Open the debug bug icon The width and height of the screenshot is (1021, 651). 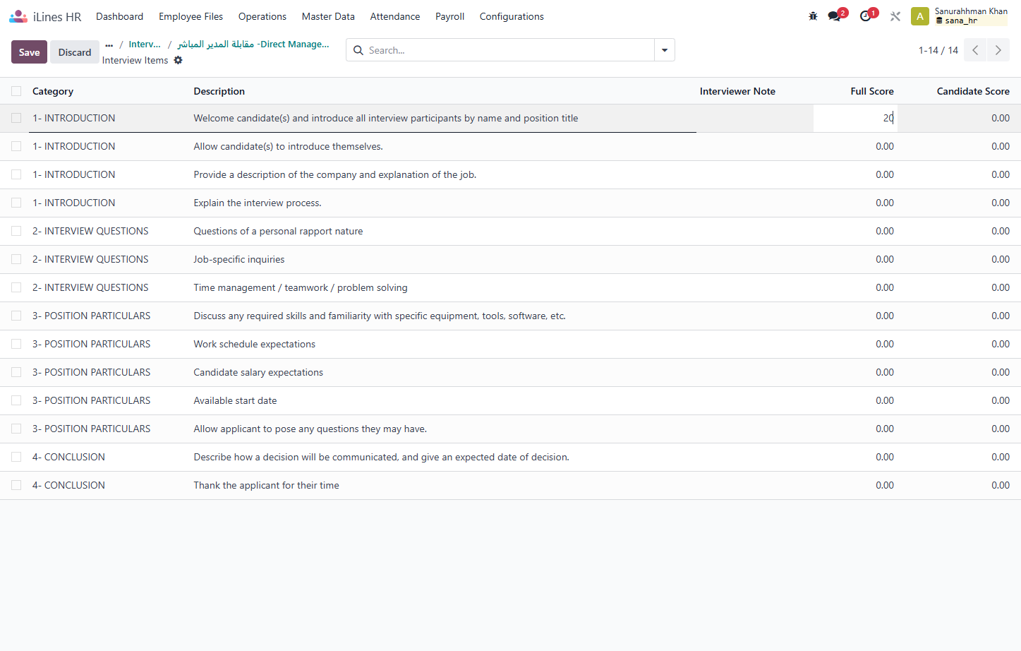813,16
